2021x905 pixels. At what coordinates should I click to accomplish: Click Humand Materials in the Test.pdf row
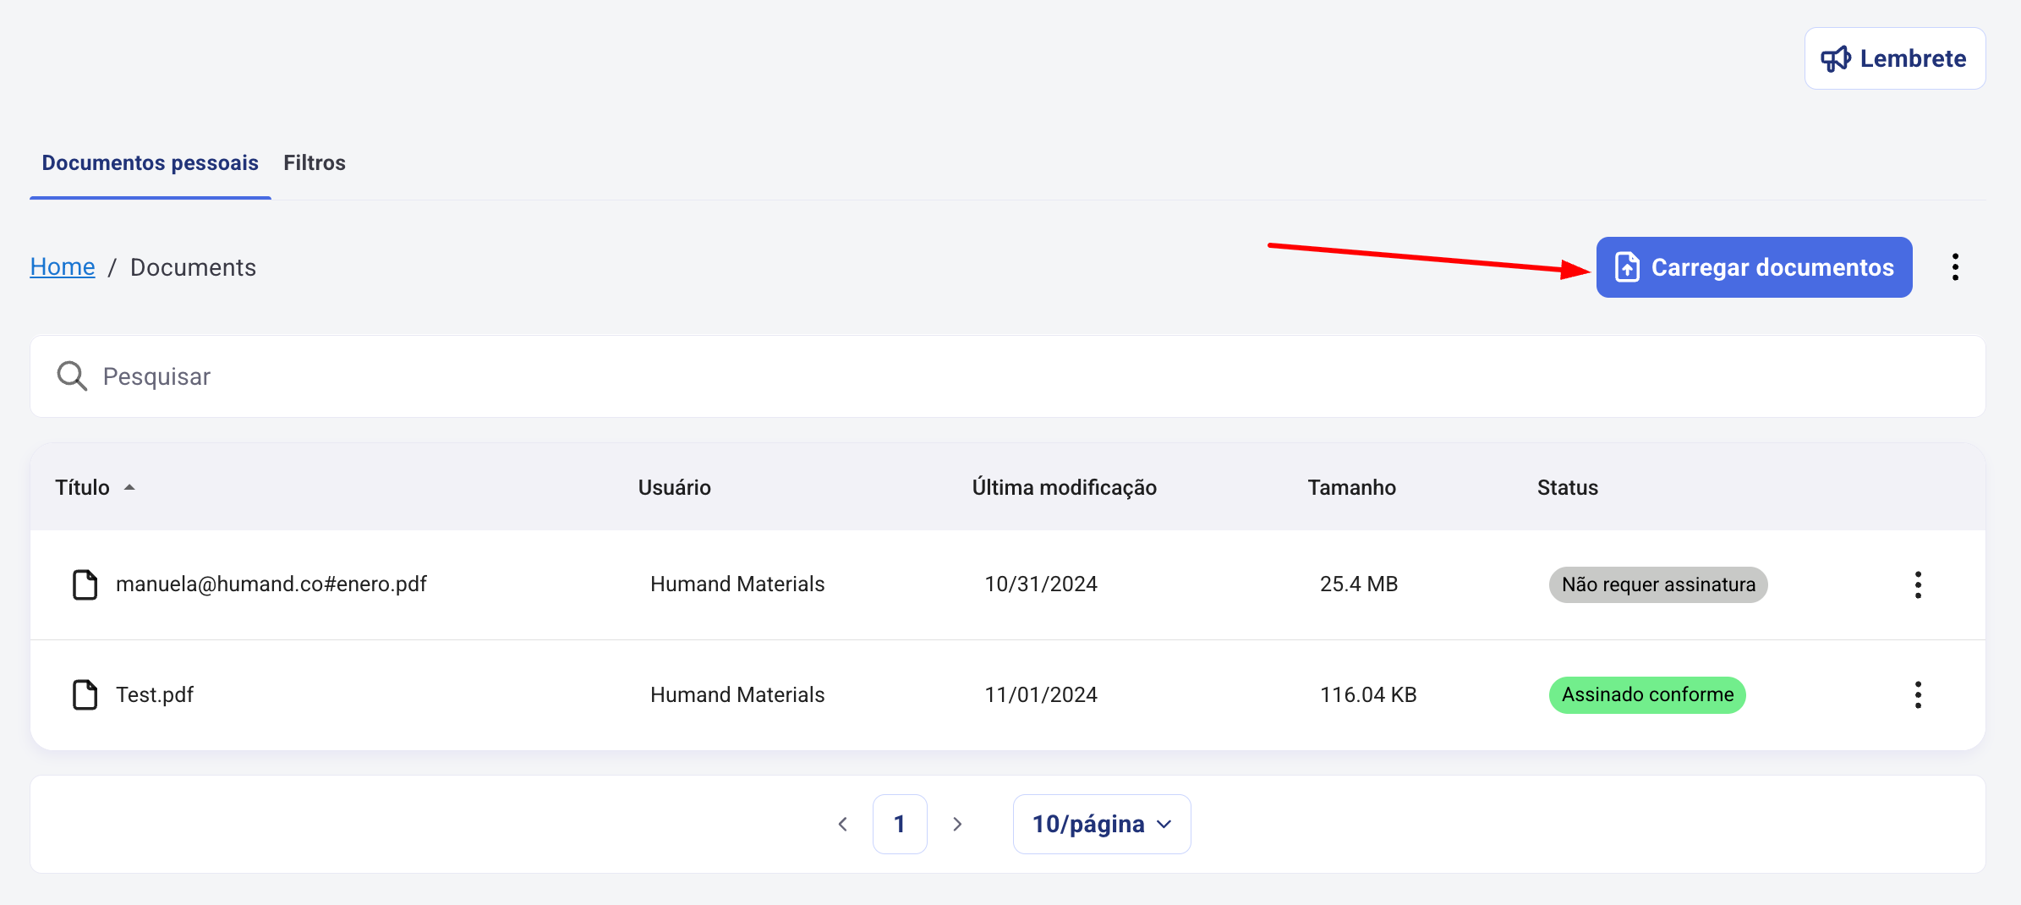[x=737, y=694]
